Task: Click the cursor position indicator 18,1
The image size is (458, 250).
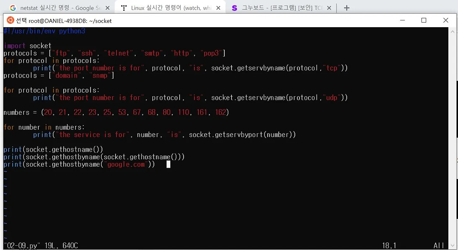Action: pos(389,246)
